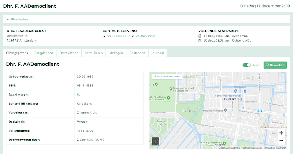Call mobile number 06-25003440

click(x=145, y=36)
